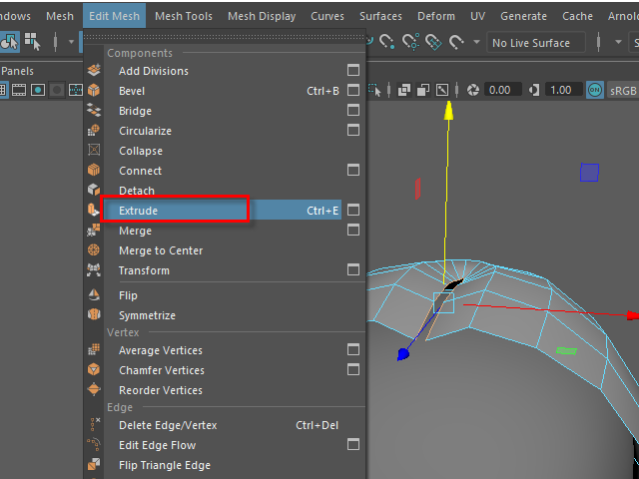Click the Chamfer Vertices icon
Image resolution: width=639 pixels, height=479 pixels.
coord(94,370)
